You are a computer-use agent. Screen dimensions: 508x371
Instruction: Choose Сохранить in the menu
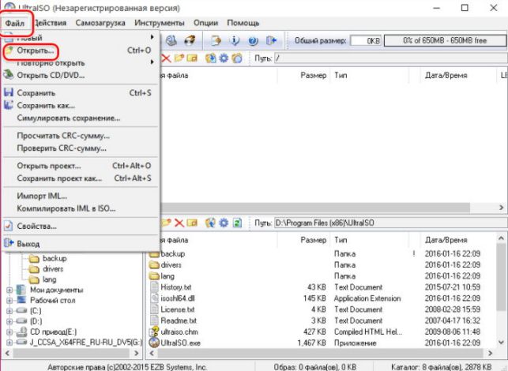tap(81, 93)
